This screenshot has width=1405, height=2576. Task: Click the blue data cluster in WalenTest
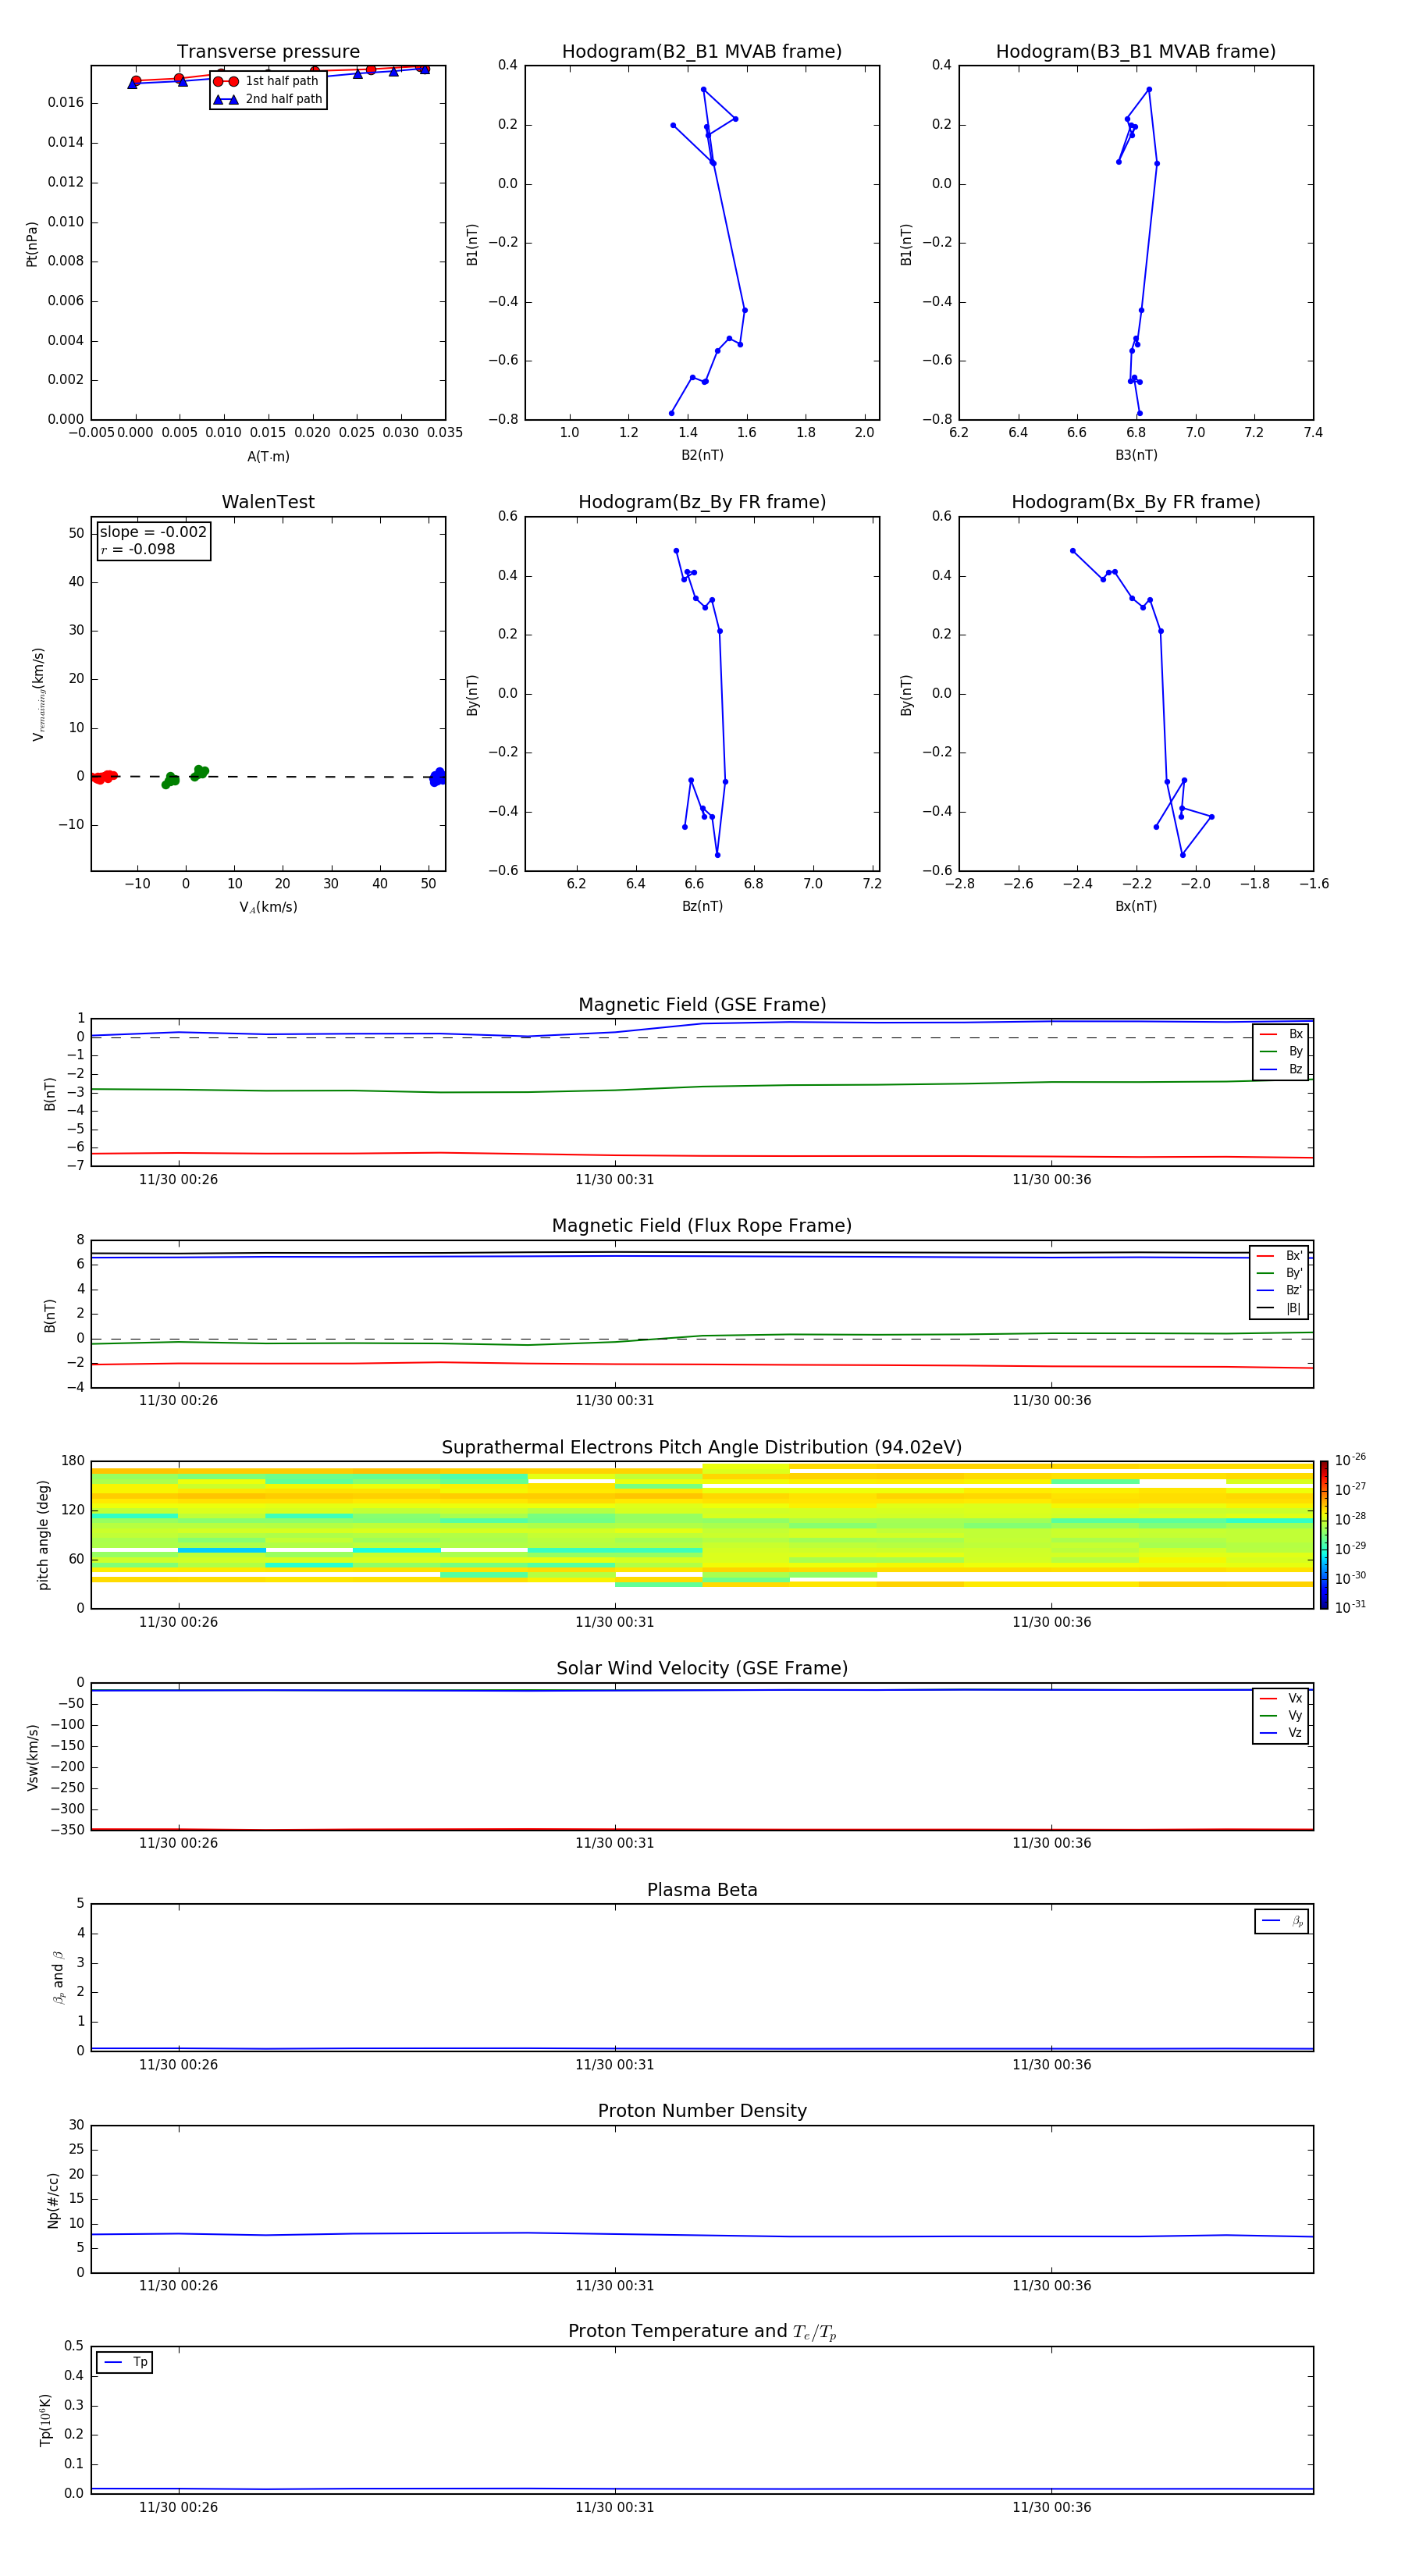[438, 777]
